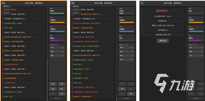Viewport: 205px width, 101px height.
Task: Click summary line 你在荒野中生存了 184 天
Action: pos(163,16)
